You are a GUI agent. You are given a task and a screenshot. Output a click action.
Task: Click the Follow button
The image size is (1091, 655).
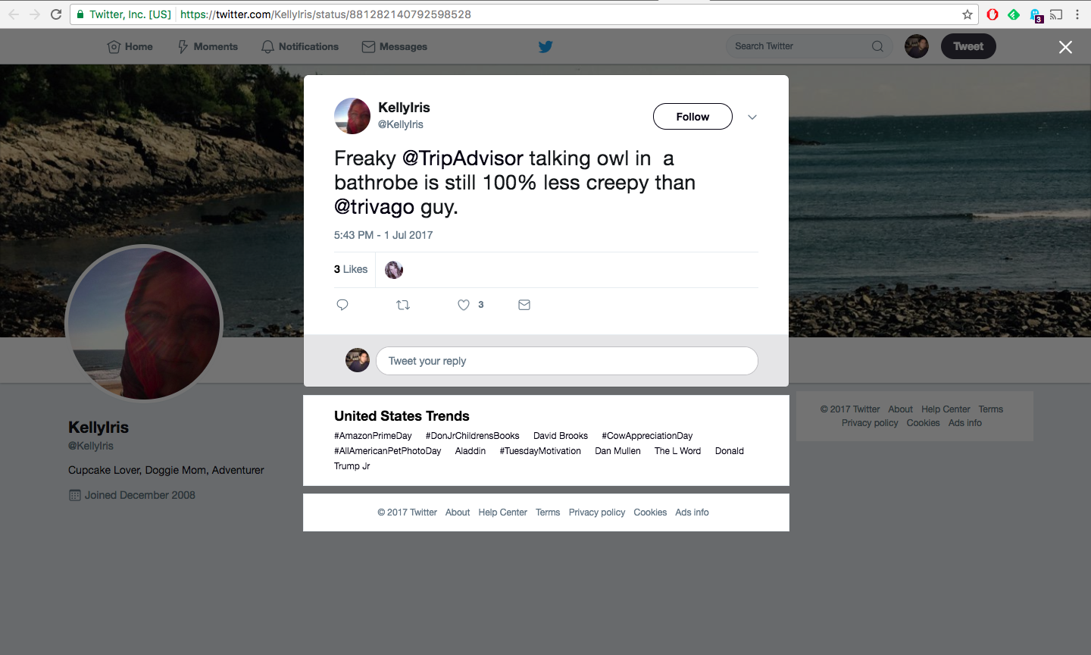[692, 117]
